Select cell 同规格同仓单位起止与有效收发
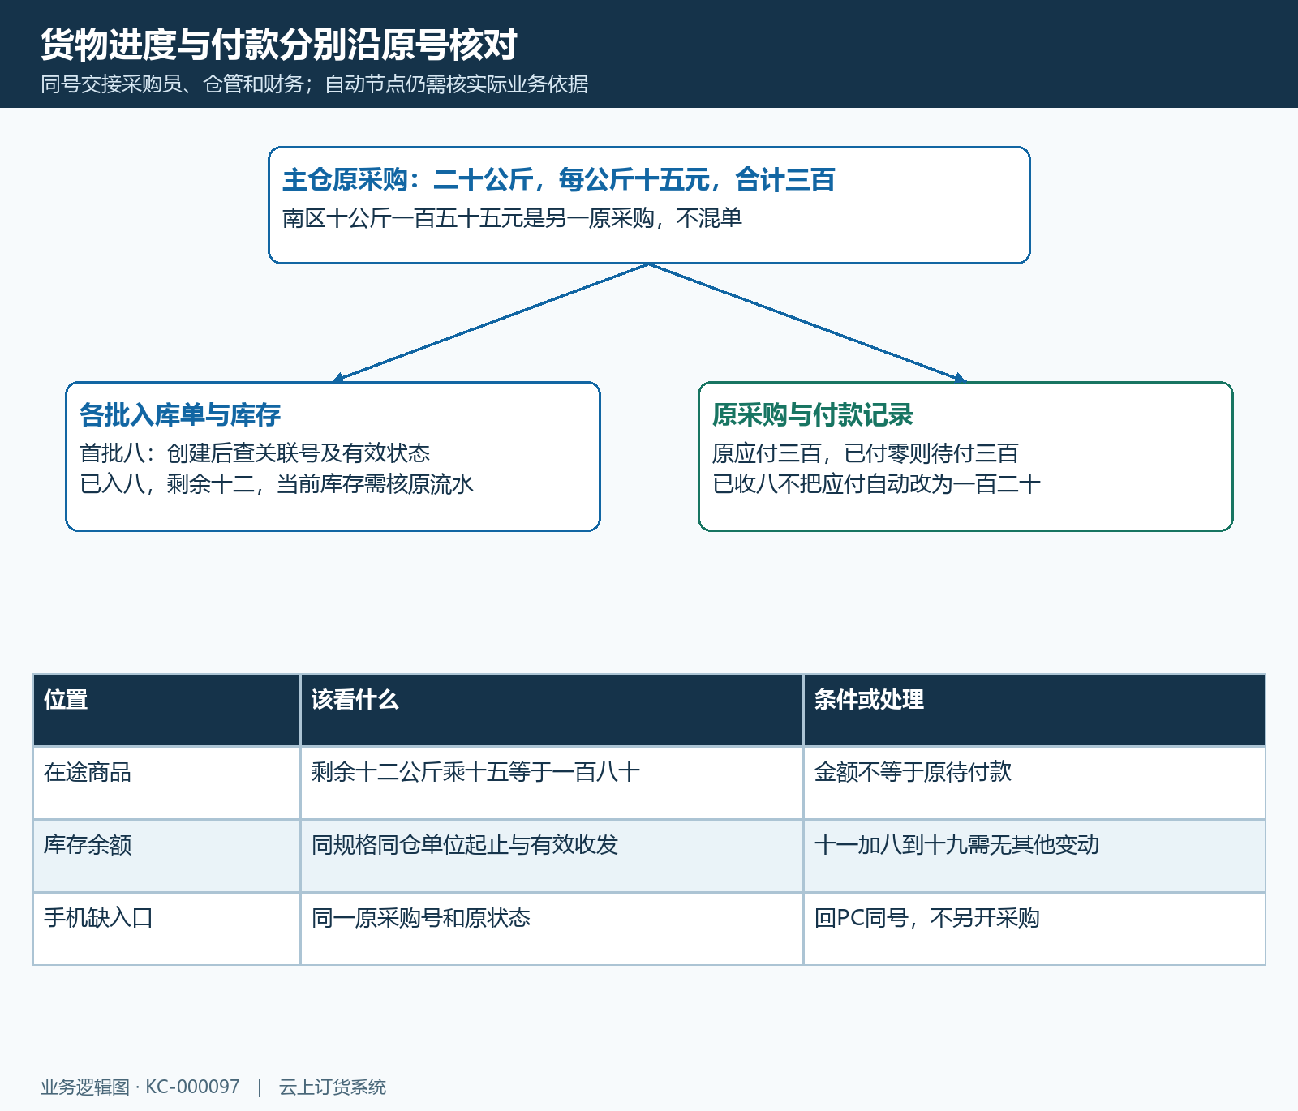 coord(552,856)
